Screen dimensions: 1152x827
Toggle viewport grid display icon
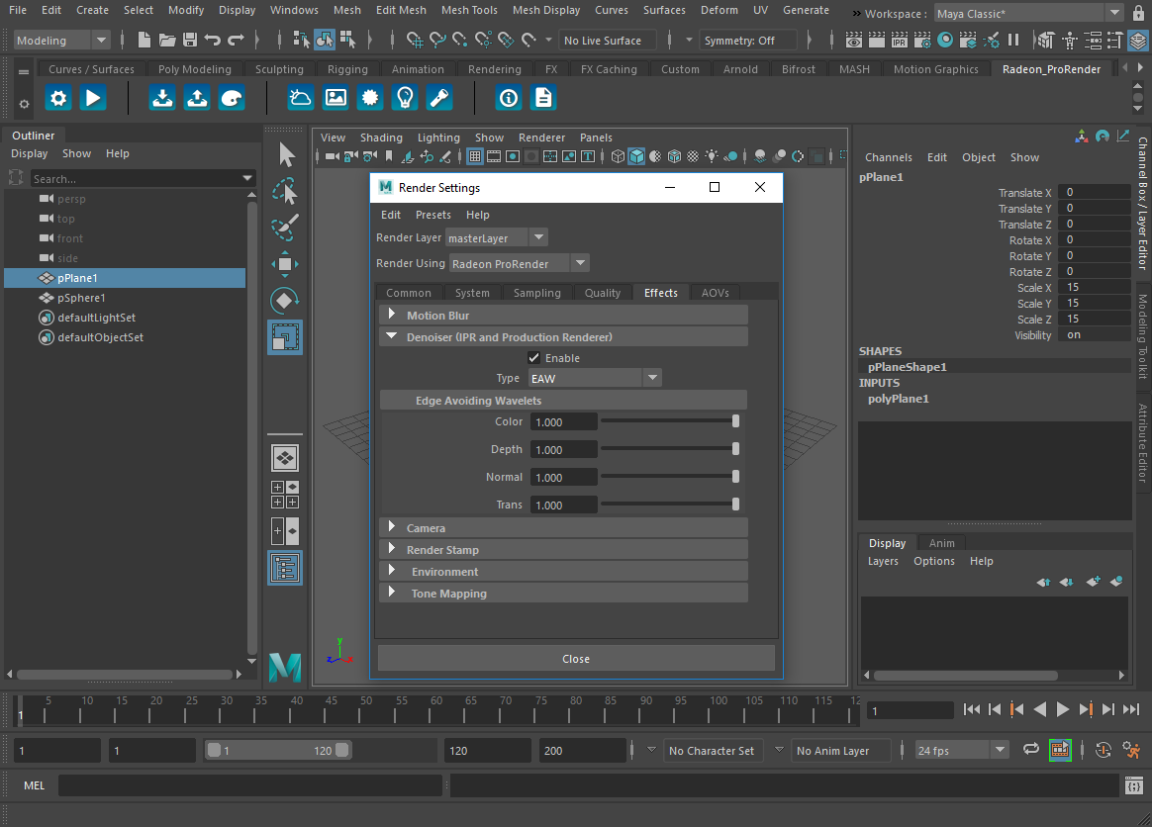coord(475,156)
